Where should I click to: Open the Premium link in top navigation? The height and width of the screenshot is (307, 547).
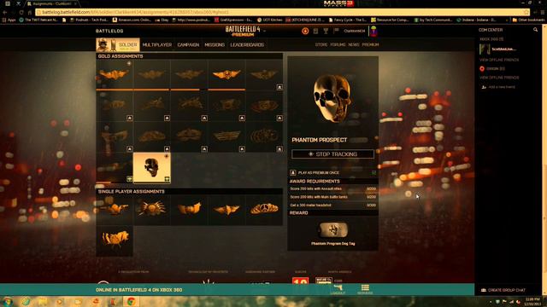point(370,44)
